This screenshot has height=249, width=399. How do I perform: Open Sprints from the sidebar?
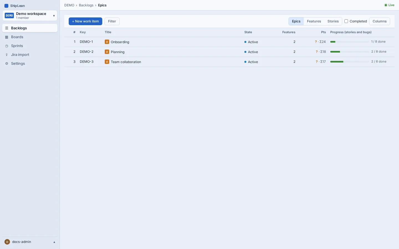pyautogui.click(x=30, y=46)
